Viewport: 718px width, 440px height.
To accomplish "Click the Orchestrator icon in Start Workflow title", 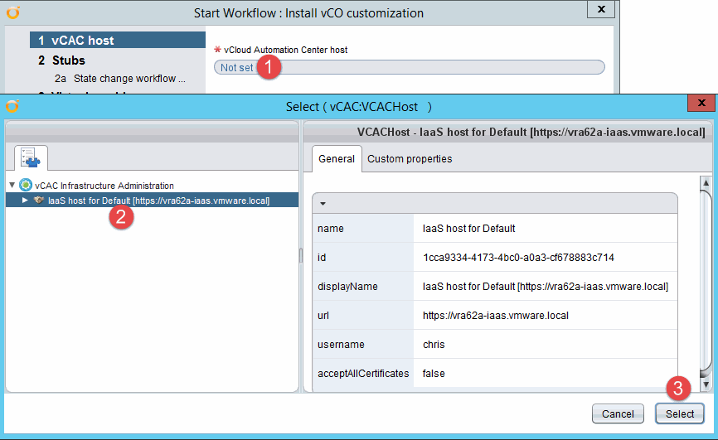I will [12, 12].
